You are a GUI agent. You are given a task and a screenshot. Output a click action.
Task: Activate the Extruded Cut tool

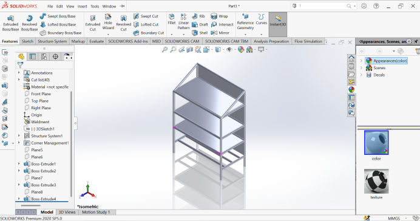click(93, 23)
